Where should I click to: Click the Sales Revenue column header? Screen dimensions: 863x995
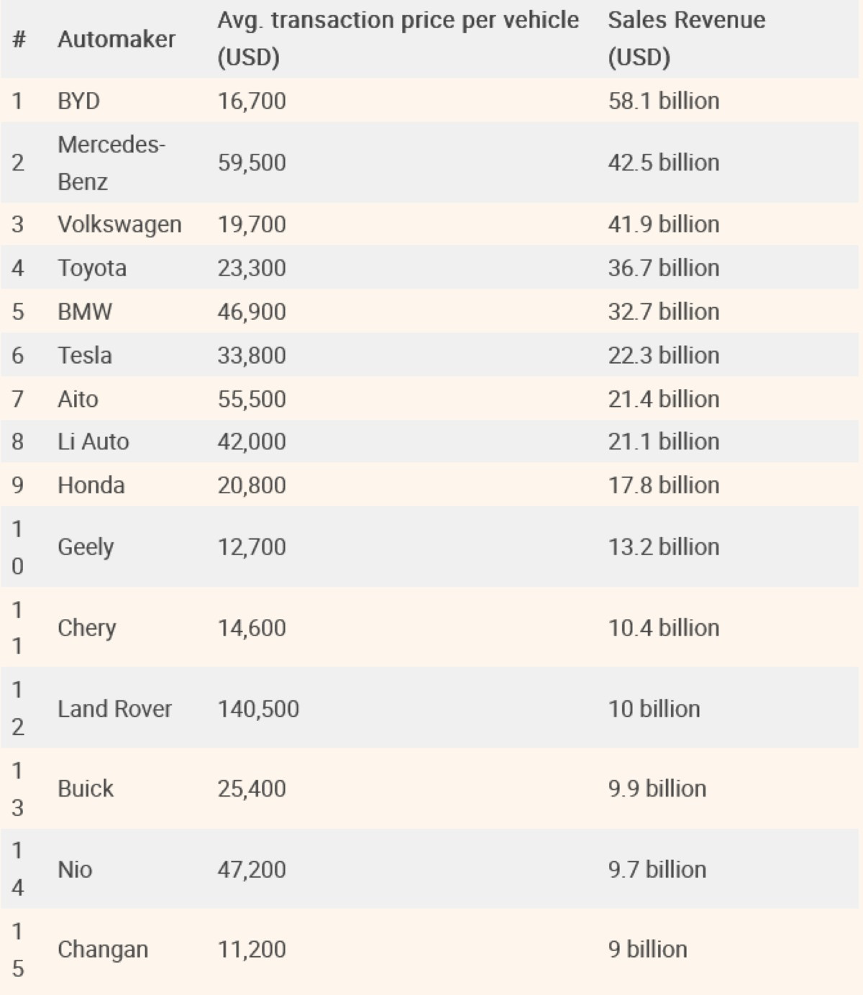(686, 39)
